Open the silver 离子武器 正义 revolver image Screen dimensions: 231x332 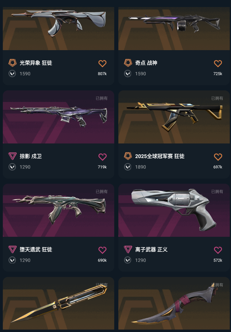(174, 210)
